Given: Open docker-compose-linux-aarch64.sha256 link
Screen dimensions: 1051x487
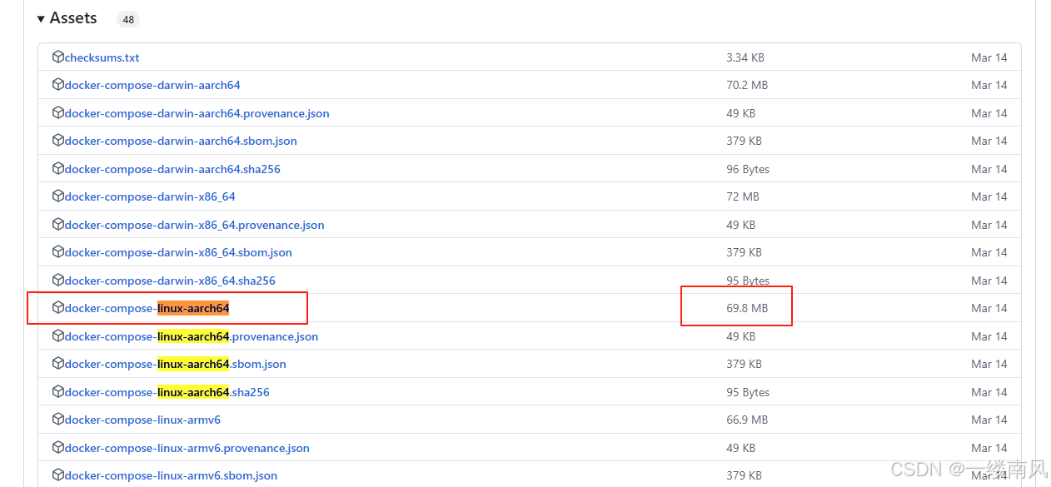Looking at the screenshot, I should tap(167, 392).
